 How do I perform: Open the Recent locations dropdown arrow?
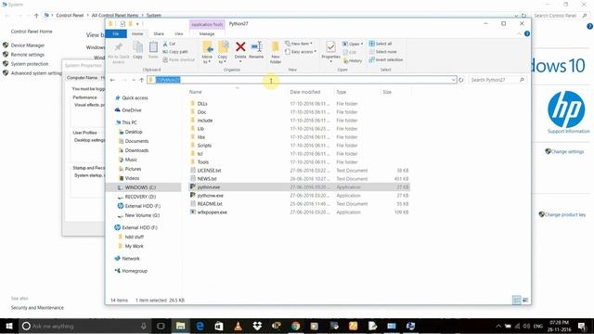[134, 80]
